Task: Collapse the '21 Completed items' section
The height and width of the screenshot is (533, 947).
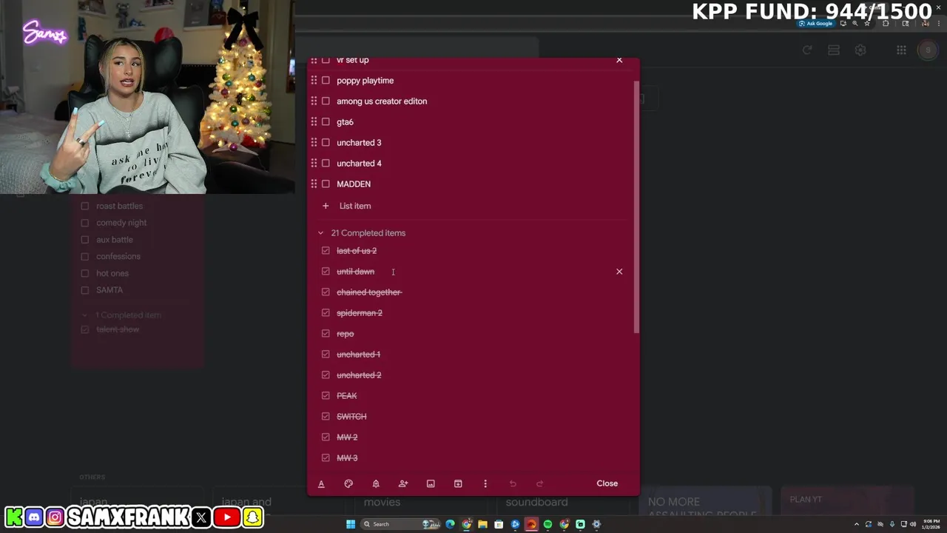Action: (320, 233)
